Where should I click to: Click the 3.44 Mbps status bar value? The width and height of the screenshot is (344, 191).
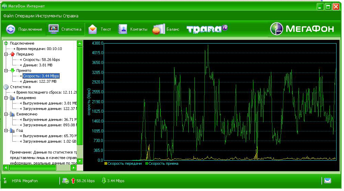pyautogui.click(x=116, y=181)
